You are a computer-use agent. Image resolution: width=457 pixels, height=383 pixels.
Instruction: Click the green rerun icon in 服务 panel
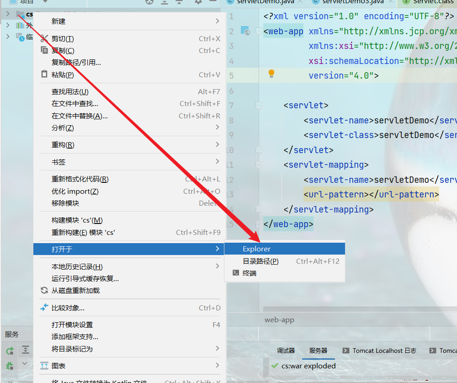pos(10,351)
